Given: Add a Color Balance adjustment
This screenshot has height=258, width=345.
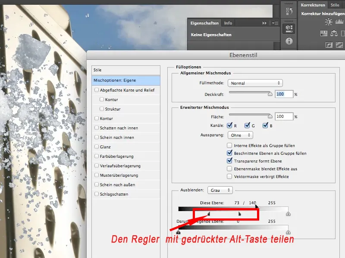Looking at the screenshot, I should coord(334,33).
